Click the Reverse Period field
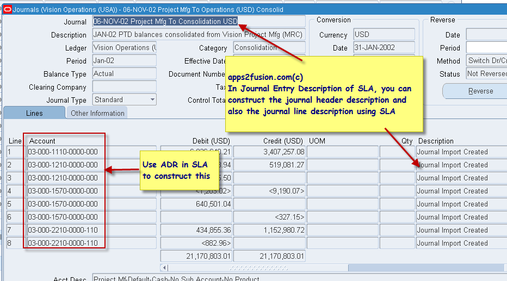This screenshot has width=507, height=281. point(486,48)
